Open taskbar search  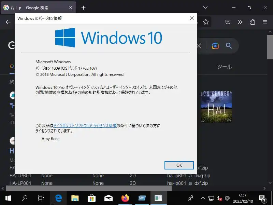click(25, 198)
